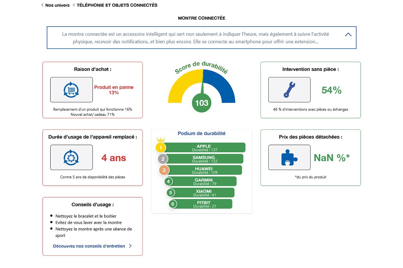Click the green rank 5 badge
Image resolution: width=403 pixels, height=268 pixels.
[170, 193]
